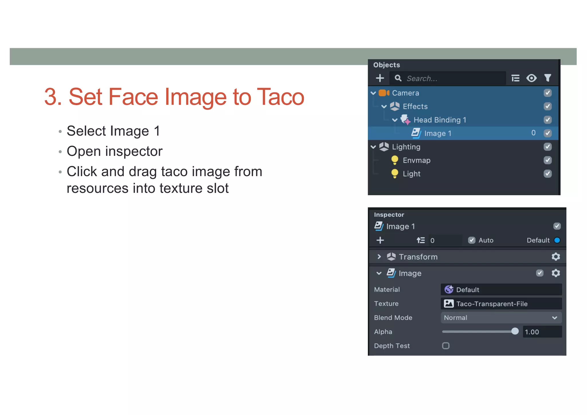Click the Transform cube icon
The width and height of the screenshot is (587, 415).
pyautogui.click(x=391, y=257)
